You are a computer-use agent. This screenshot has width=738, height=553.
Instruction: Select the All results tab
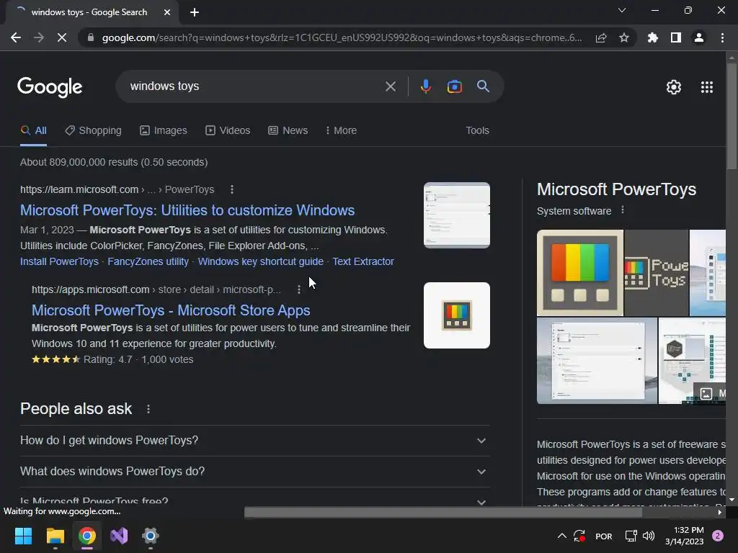click(33, 130)
